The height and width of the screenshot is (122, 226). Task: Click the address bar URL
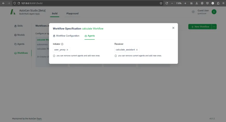pos(32,3)
